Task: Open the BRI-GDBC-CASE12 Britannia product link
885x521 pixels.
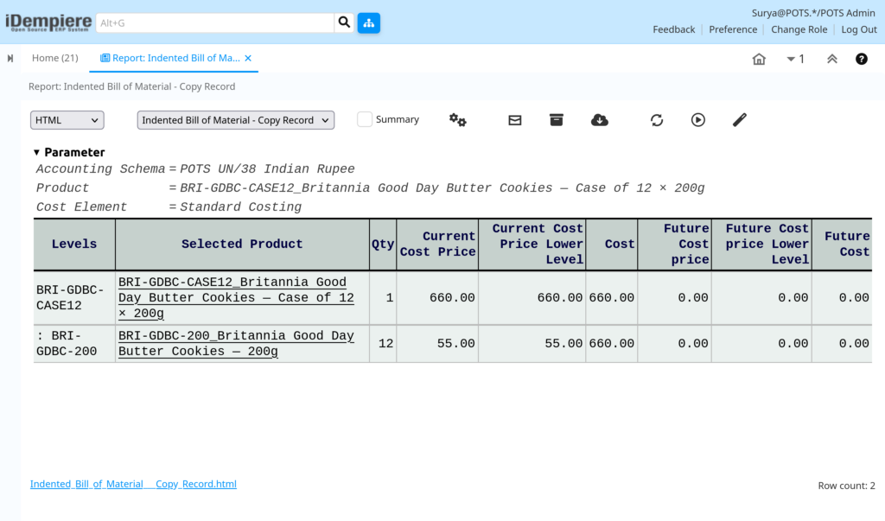Action: (x=236, y=297)
